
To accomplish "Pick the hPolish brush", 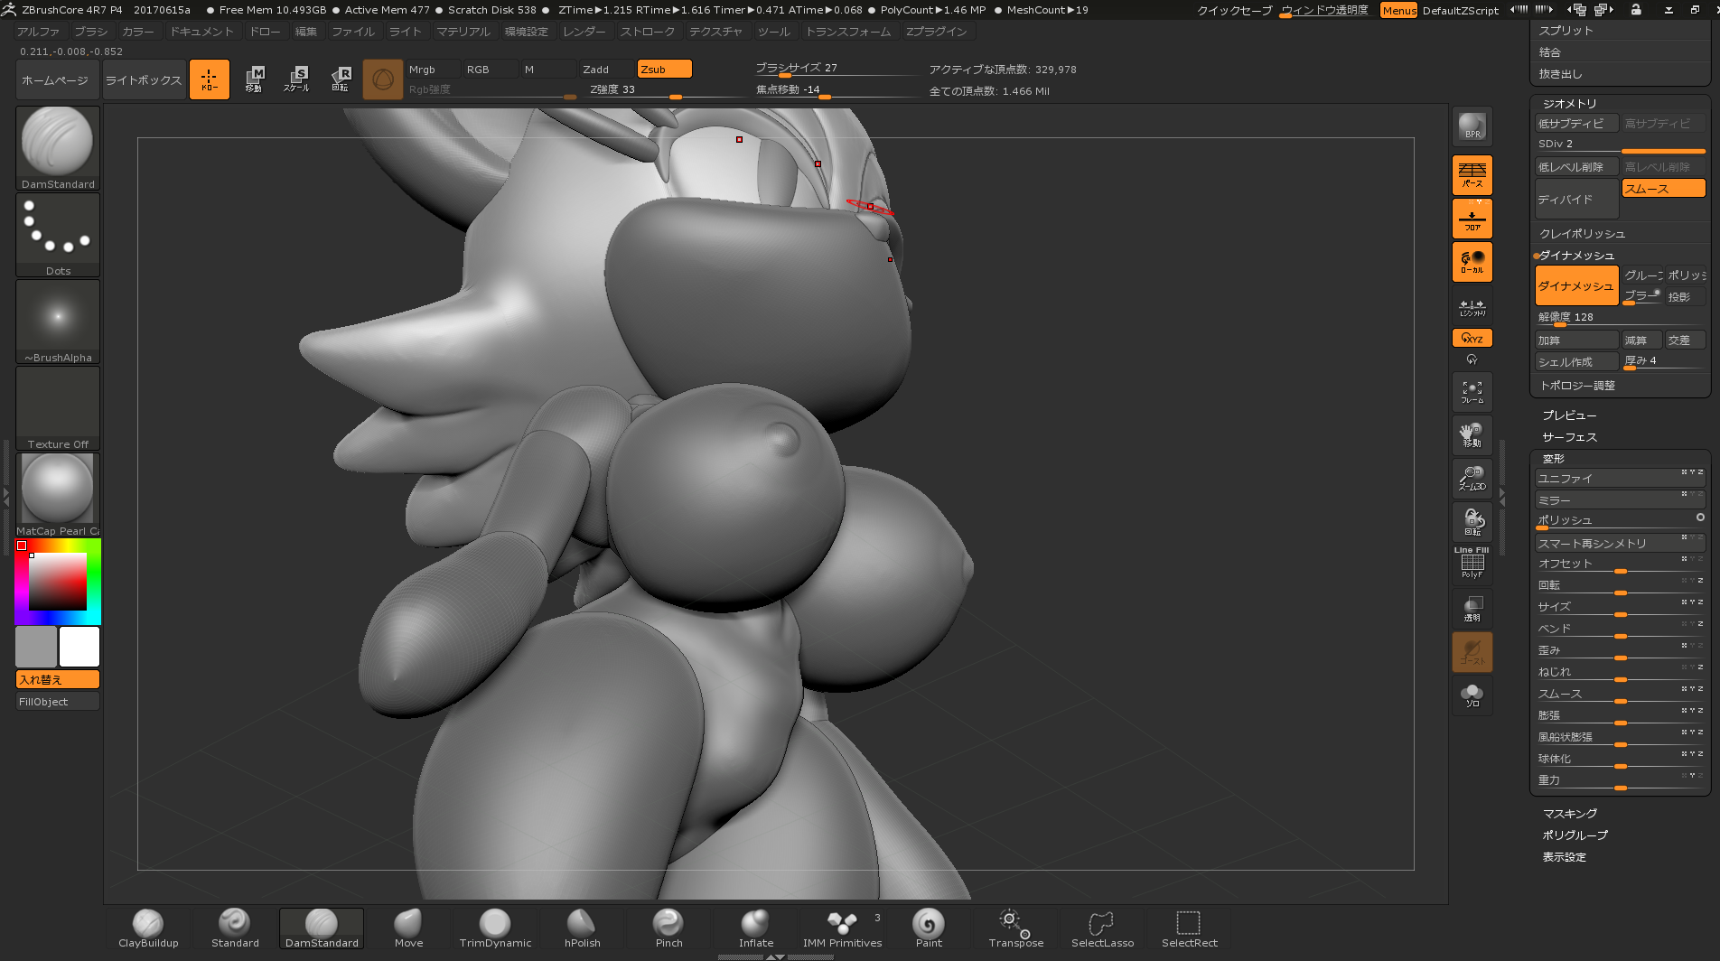I will (x=582, y=928).
